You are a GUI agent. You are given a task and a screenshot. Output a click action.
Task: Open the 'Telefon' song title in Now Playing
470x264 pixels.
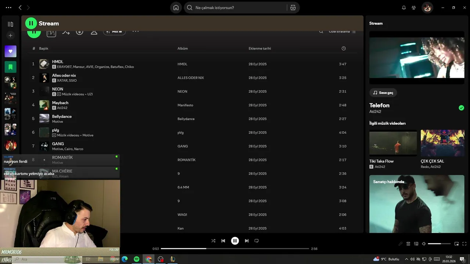coord(379,105)
